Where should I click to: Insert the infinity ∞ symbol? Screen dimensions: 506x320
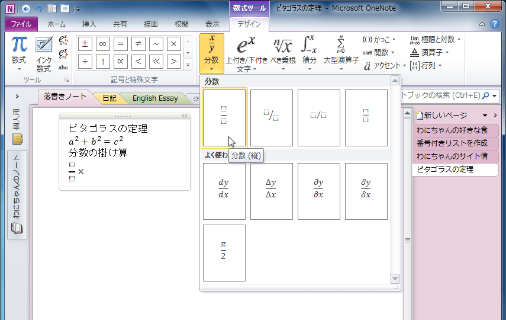pyautogui.click(x=102, y=44)
